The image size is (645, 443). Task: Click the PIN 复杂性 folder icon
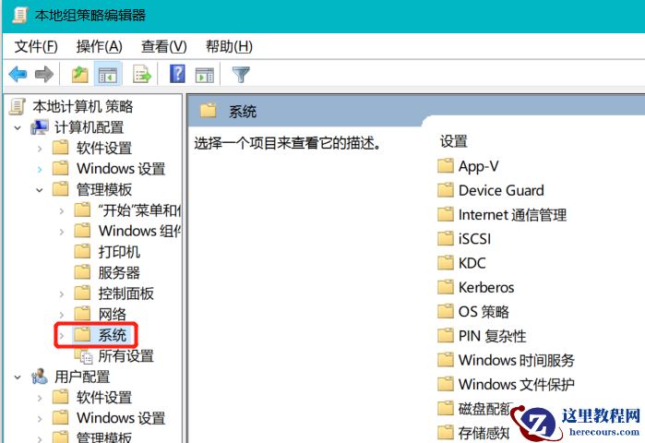(x=445, y=336)
